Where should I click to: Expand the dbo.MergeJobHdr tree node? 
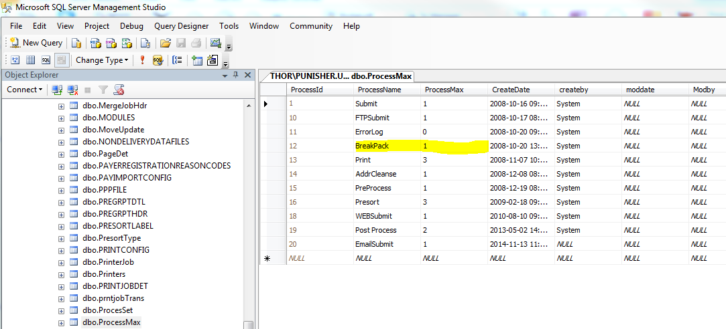[61, 106]
